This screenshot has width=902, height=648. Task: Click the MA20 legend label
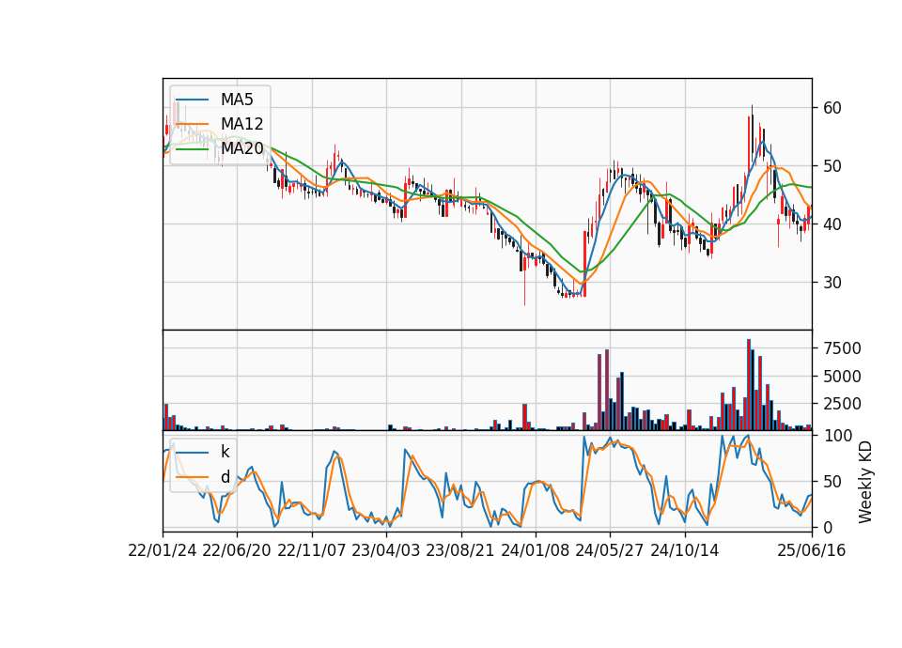click(241, 148)
